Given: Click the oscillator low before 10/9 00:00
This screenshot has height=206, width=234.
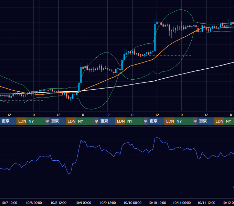Looking at the screenshot, I should [x=69, y=173].
